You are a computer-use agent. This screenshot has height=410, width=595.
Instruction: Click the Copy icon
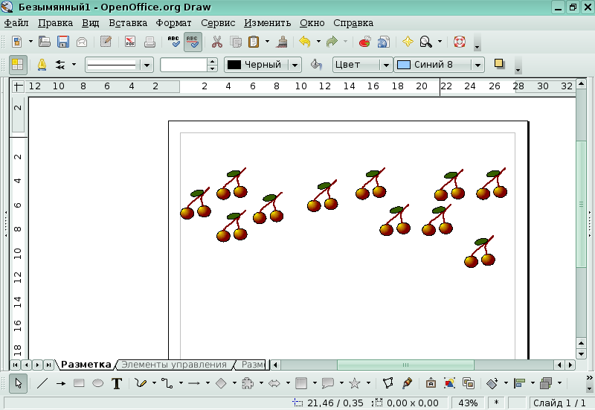(x=236, y=42)
